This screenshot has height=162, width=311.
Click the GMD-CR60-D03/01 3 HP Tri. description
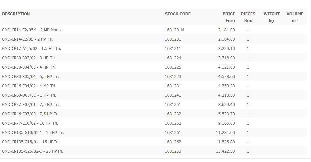pos(29,95)
